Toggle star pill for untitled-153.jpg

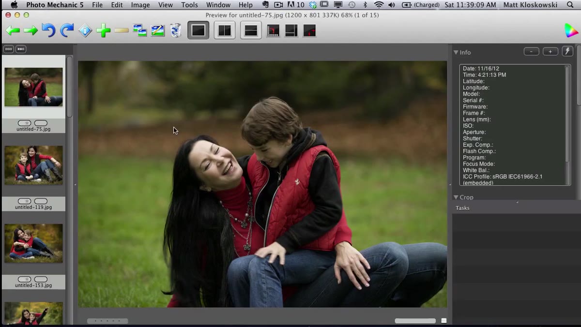24,280
